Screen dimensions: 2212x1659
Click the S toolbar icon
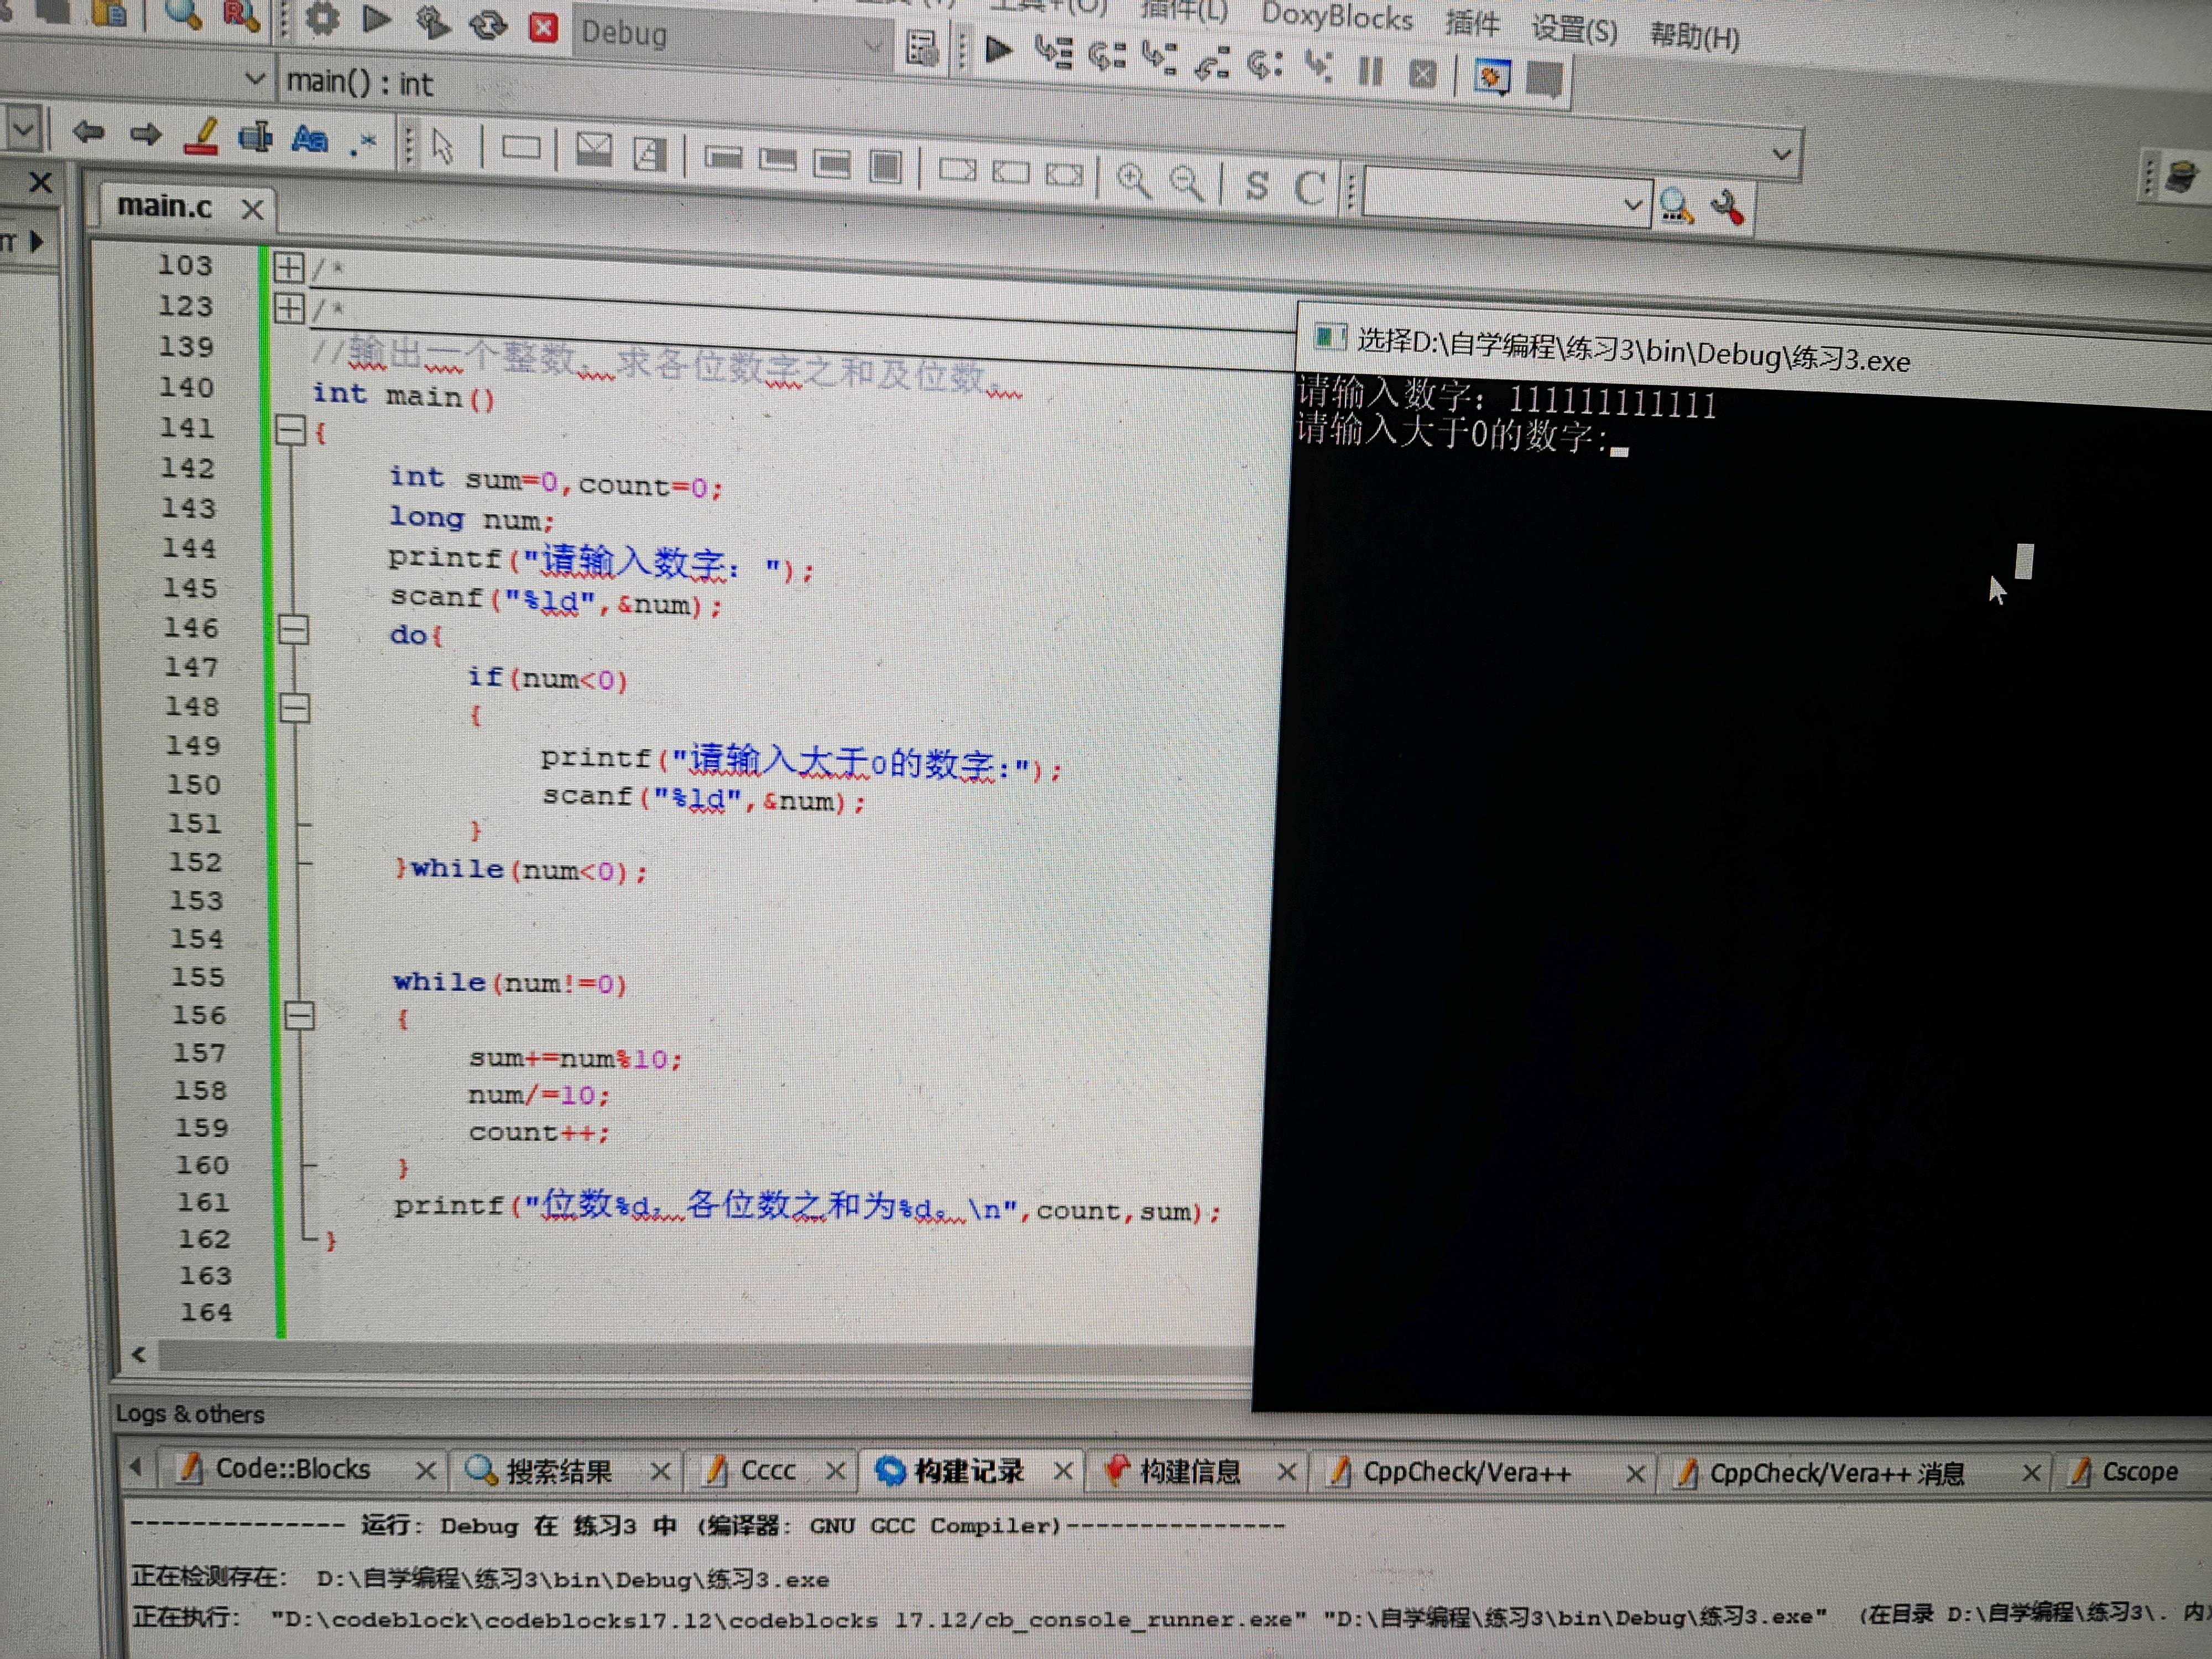(1257, 185)
